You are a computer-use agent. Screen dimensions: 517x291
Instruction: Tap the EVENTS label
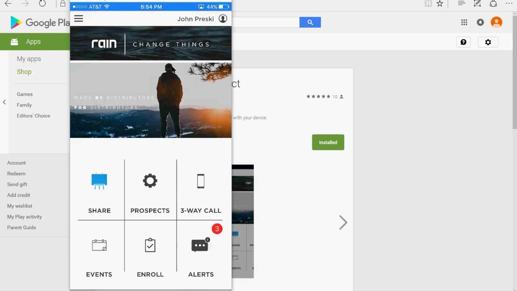point(99,274)
